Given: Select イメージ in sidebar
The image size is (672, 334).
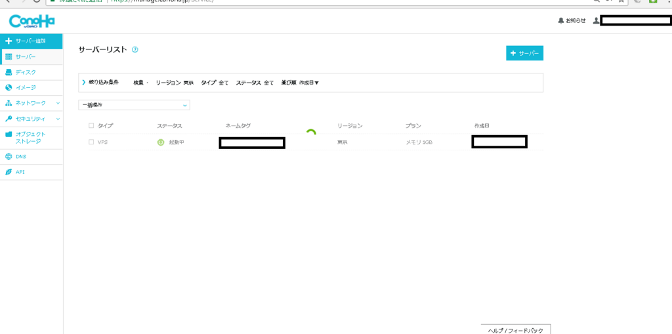Looking at the screenshot, I should [x=31, y=87].
